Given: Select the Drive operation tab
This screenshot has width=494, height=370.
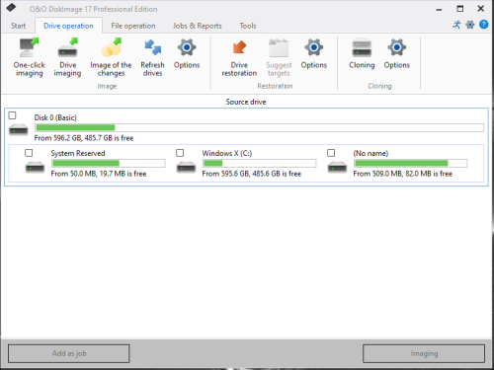Looking at the screenshot, I should pyautogui.click(x=68, y=26).
